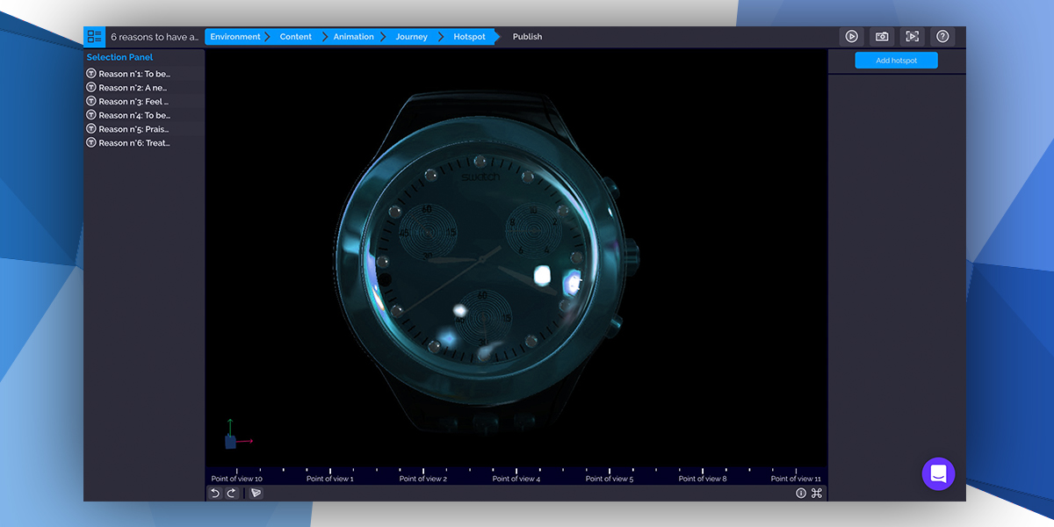
Task: Click the redo arrow icon
Action: [x=232, y=493]
